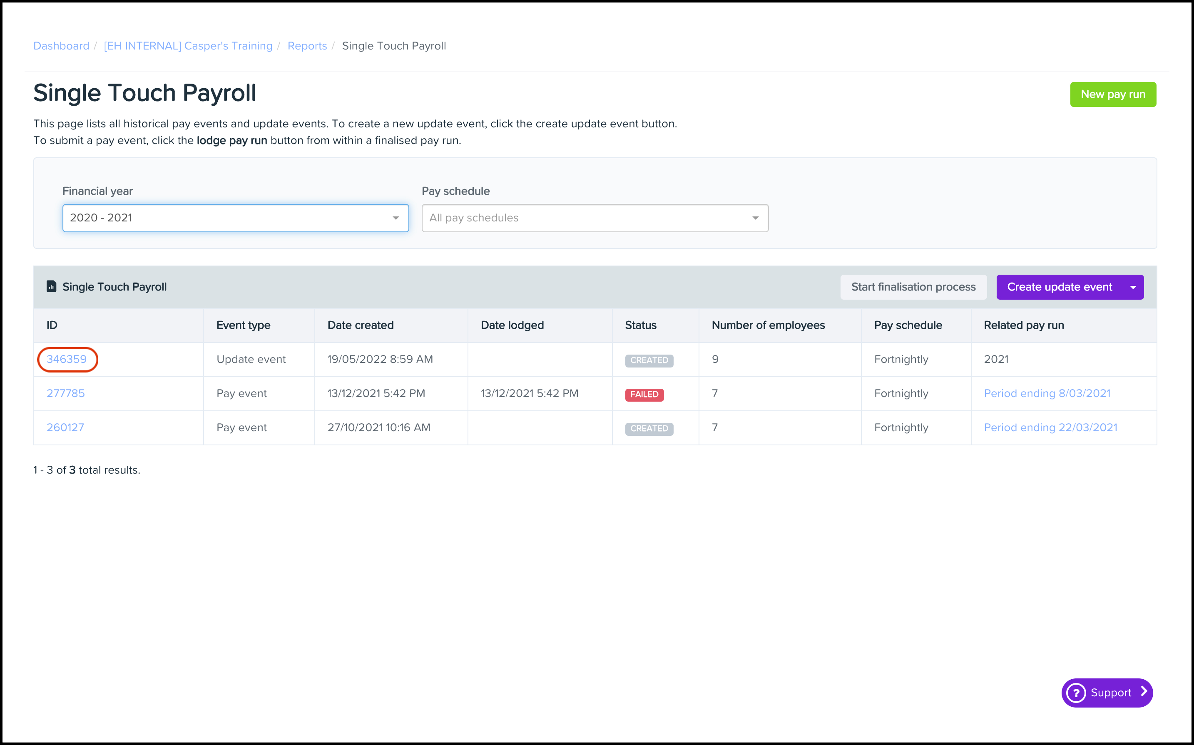Click the Date created column header
1194x745 pixels.
360,325
